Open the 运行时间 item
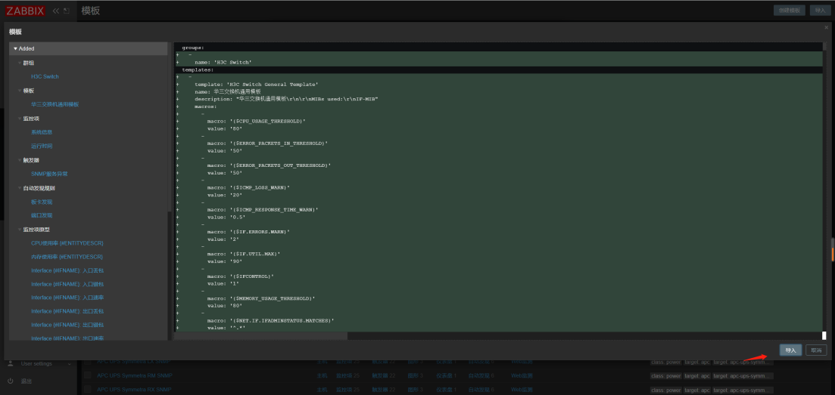This screenshot has height=395, width=835. (x=42, y=146)
